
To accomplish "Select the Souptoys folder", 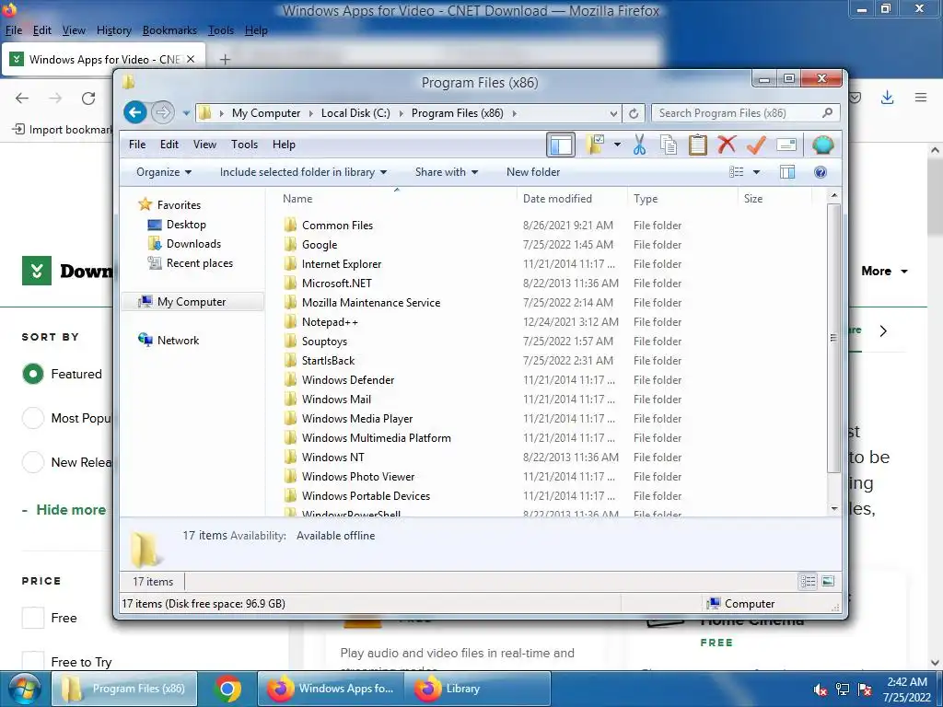I will pyautogui.click(x=324, y=341).
